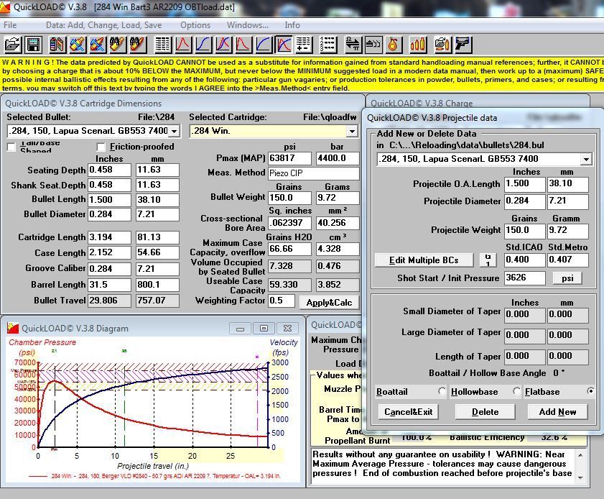Click the Projectile O.A.Length inches field
Screen dimensions: 604x499
(x=525, y=183)
